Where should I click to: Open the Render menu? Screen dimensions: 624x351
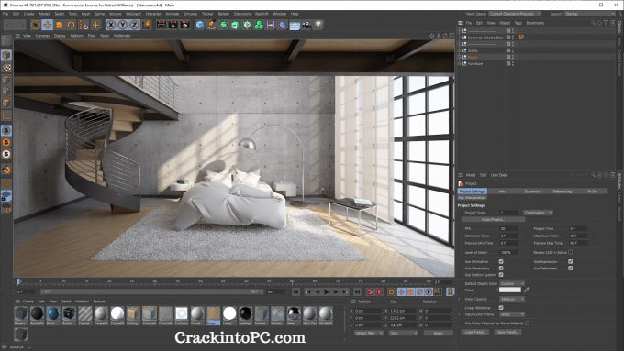click(224, 14)
